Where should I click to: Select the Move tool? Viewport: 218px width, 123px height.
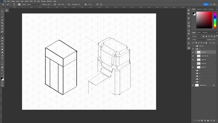pos(2,11)
